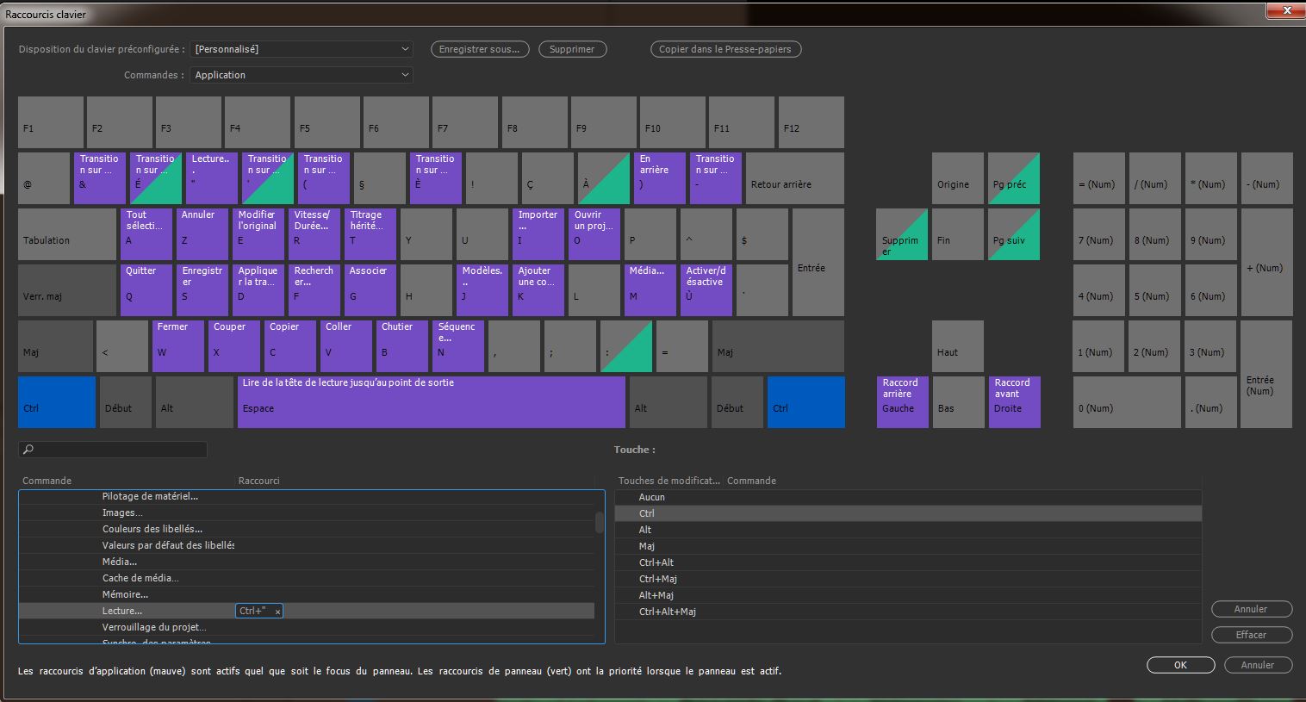
Task: Choose Ctrl+Maj in the modifier keys list
Action: 658,579
